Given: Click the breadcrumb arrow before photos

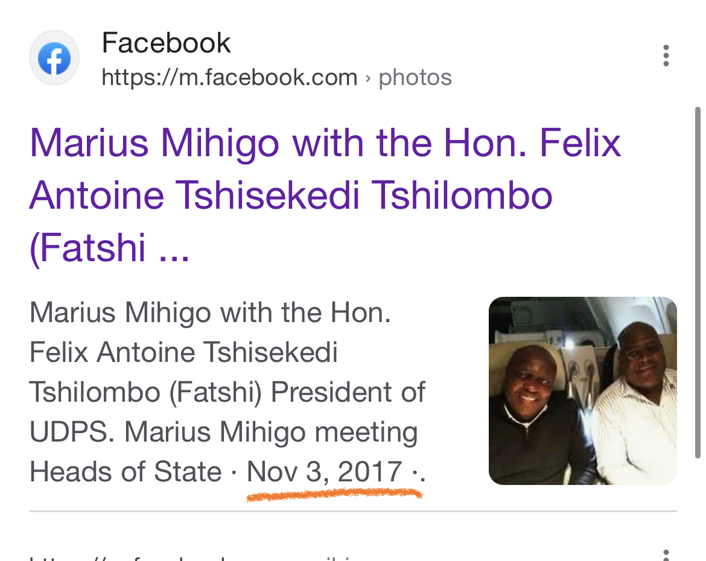Looking at the screenshot, I should (368, 78).
